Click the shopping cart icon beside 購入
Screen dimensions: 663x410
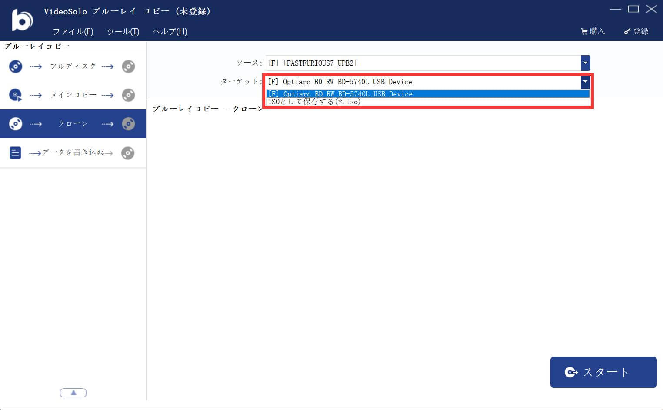point(584,32)
